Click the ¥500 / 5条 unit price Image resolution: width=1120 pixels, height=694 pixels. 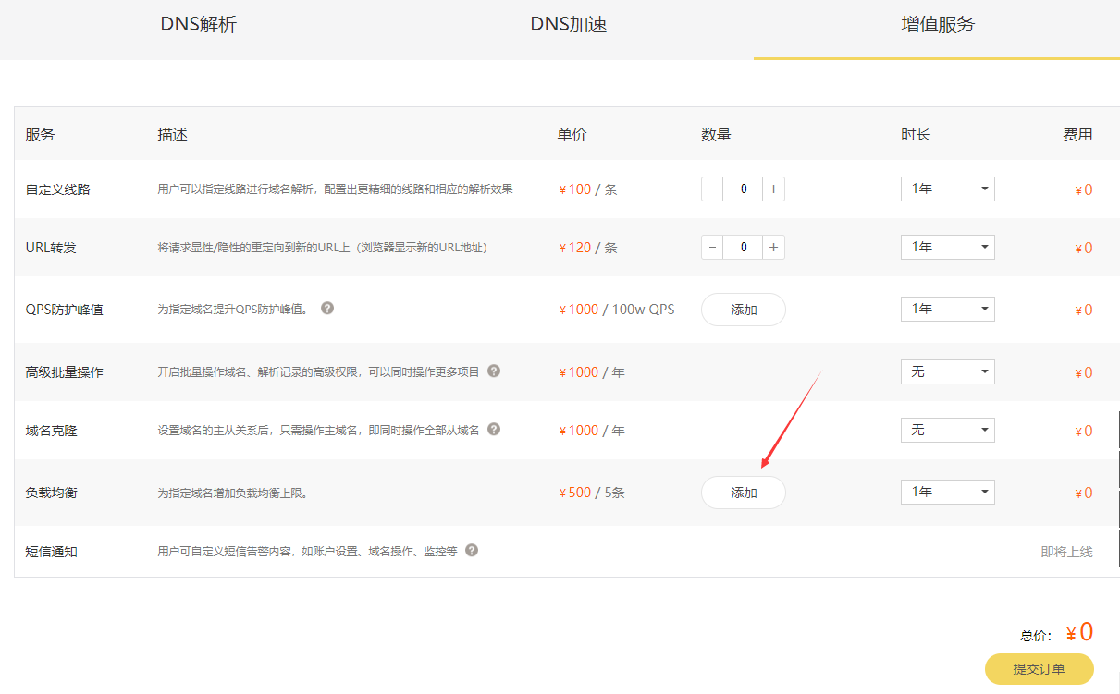pos(592,493)
